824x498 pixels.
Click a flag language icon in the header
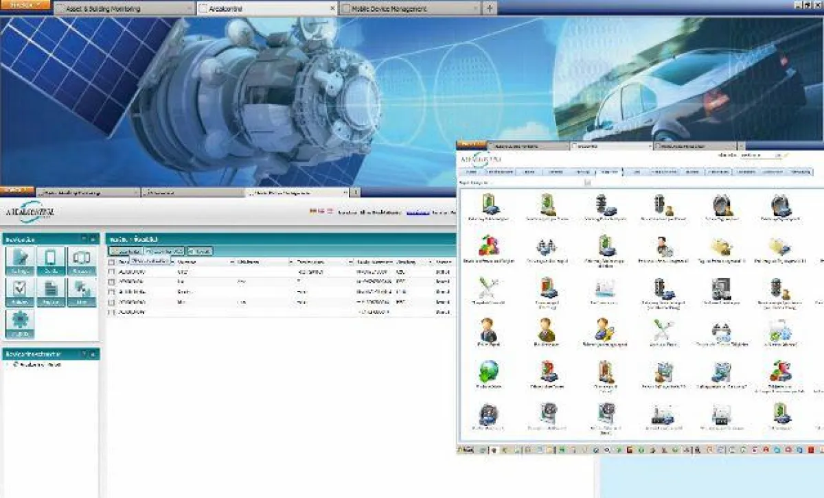click(x=313, y=211)
